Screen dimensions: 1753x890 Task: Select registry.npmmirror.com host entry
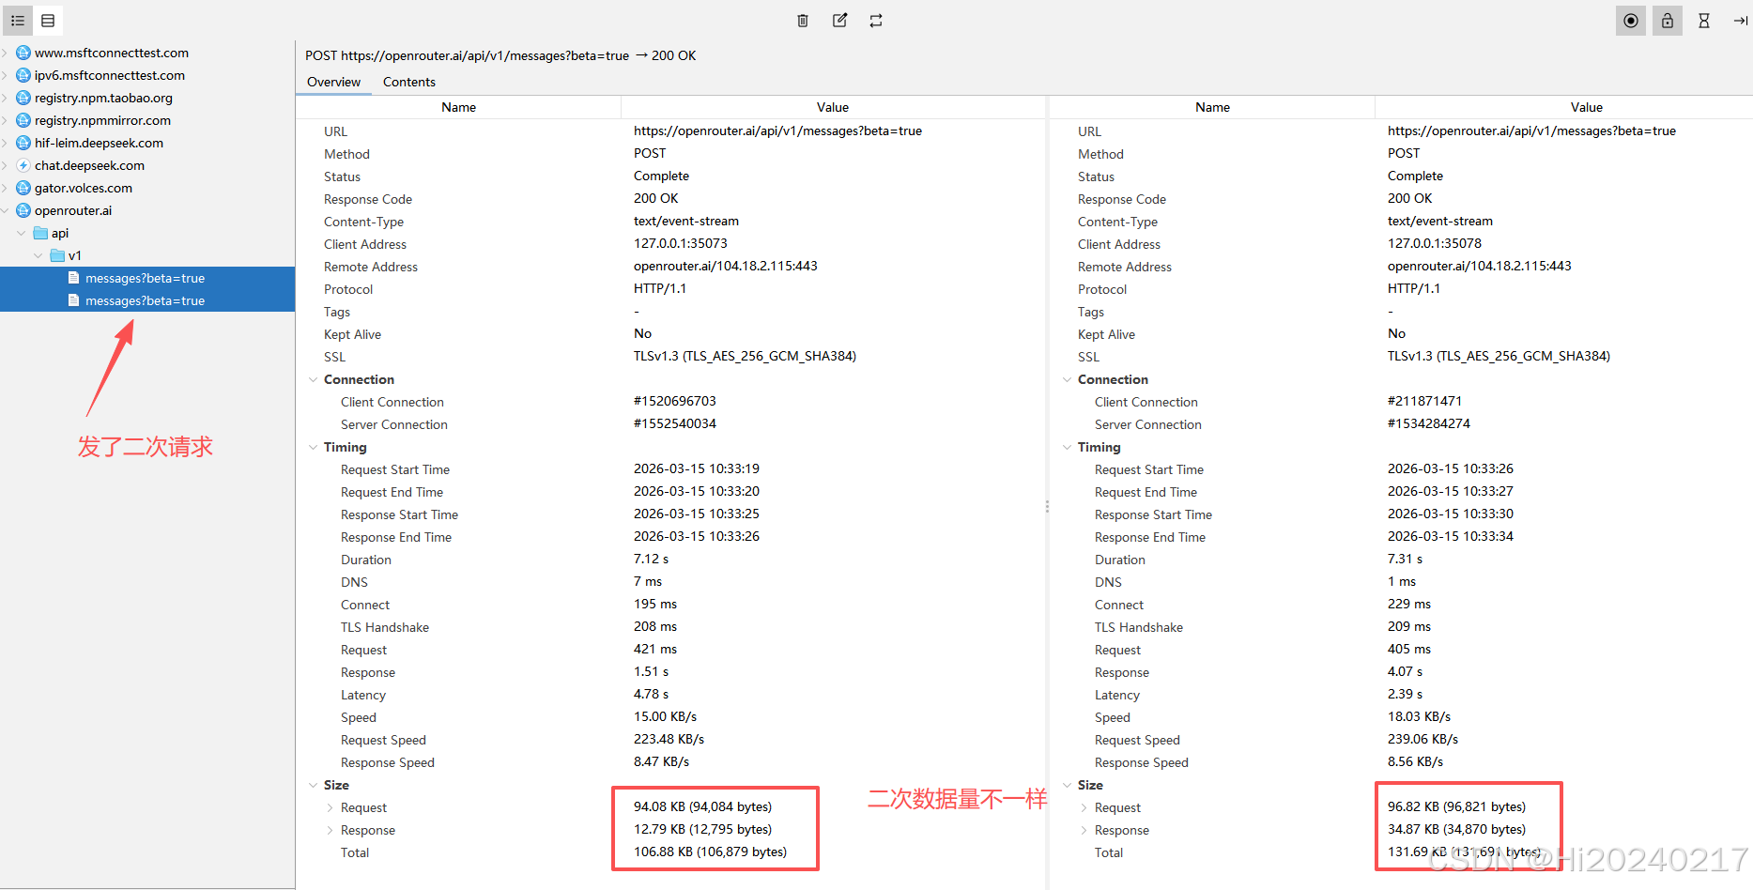[102, 120]
